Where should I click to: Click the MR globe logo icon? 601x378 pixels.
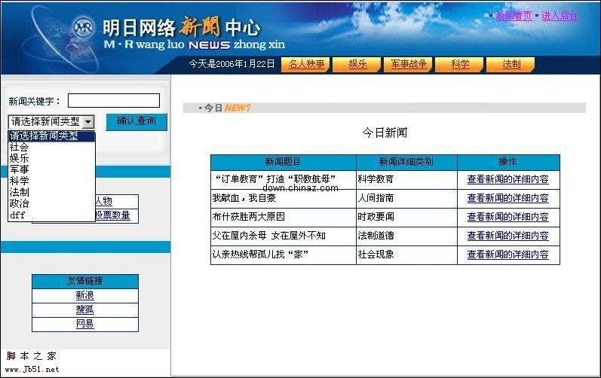(x=84, y=27)
